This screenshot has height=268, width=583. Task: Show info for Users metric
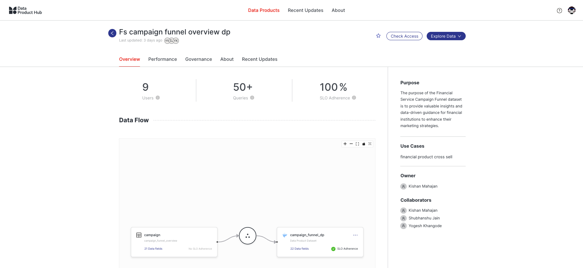coord(158,98)
